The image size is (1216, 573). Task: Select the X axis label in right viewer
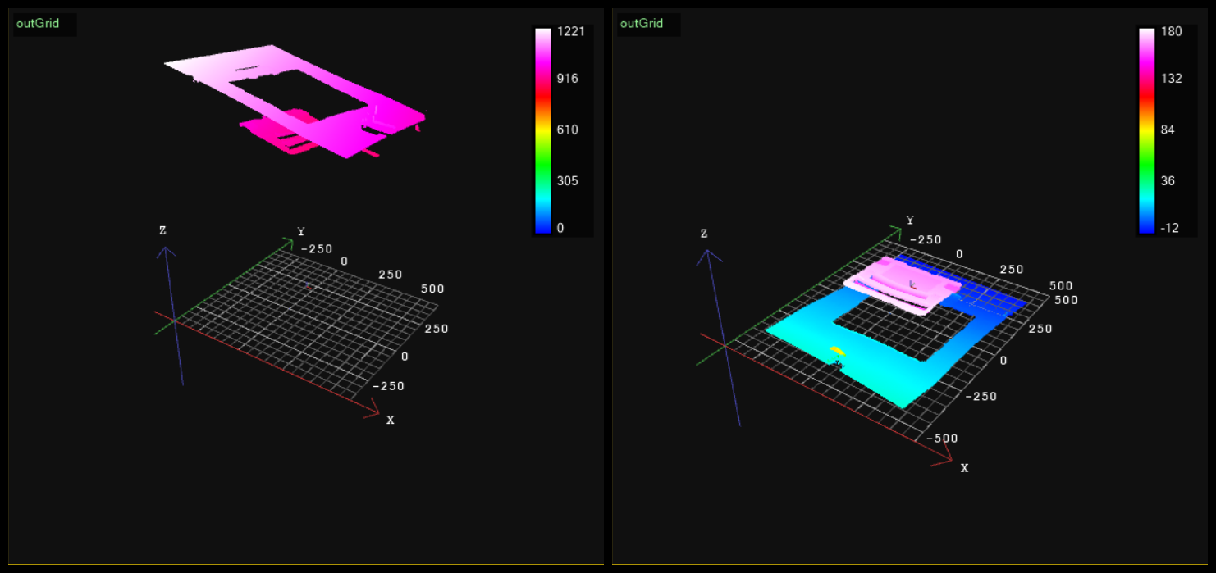(965, 468)
